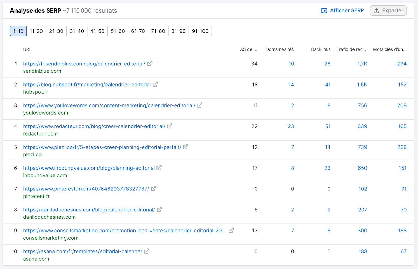This screenshot has width=418, height=269.
Task: Switch to the 81-90 results tab
Action: pos(178,31)
